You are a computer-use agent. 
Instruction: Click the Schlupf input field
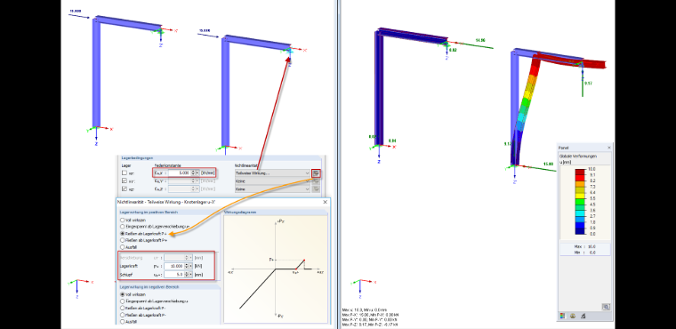(x=173, y=275)
